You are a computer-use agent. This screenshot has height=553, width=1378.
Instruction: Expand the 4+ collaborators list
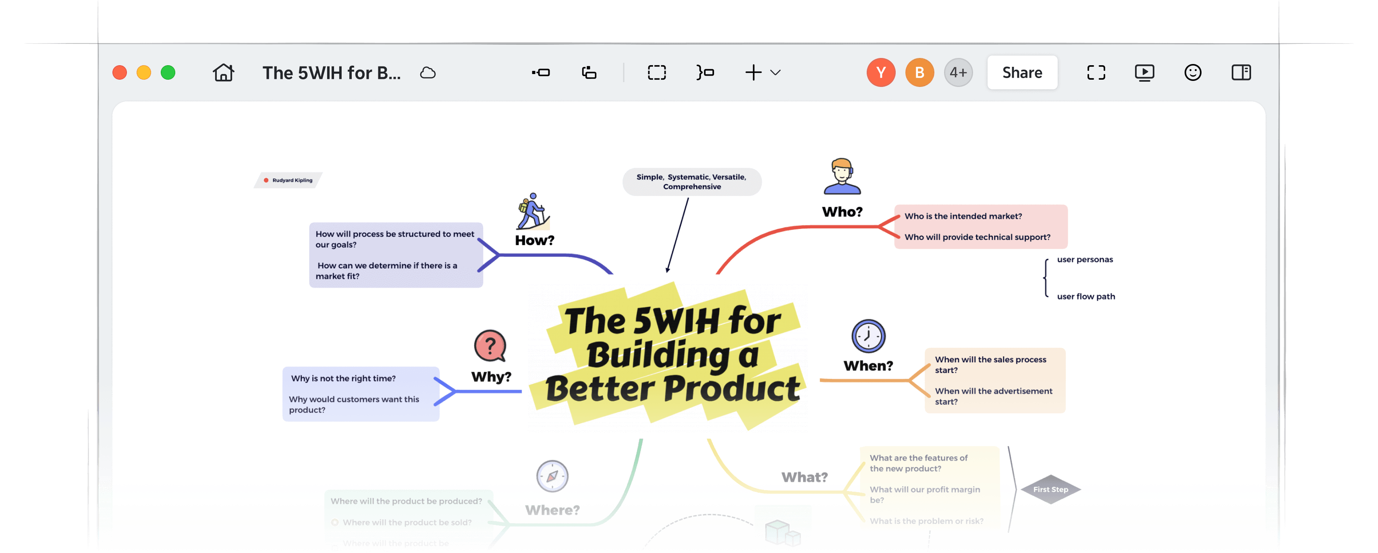957,72
